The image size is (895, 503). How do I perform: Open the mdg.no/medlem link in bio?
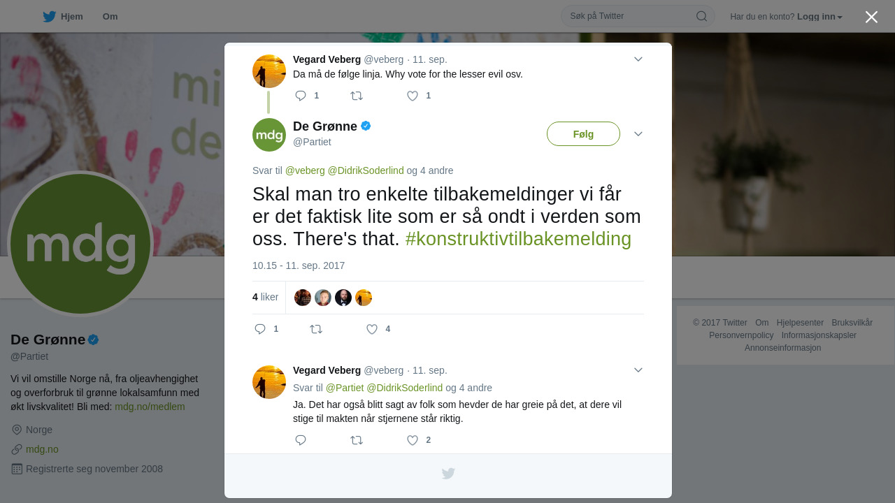pos(150,407)
